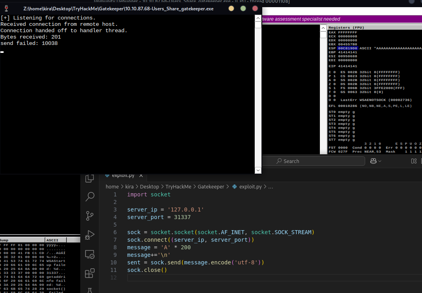Image resolution: width=422 pixels, height=293 pixels.
Task: Click the Wine glass icon on the console title bar
Action: click(x=6, y=9)
